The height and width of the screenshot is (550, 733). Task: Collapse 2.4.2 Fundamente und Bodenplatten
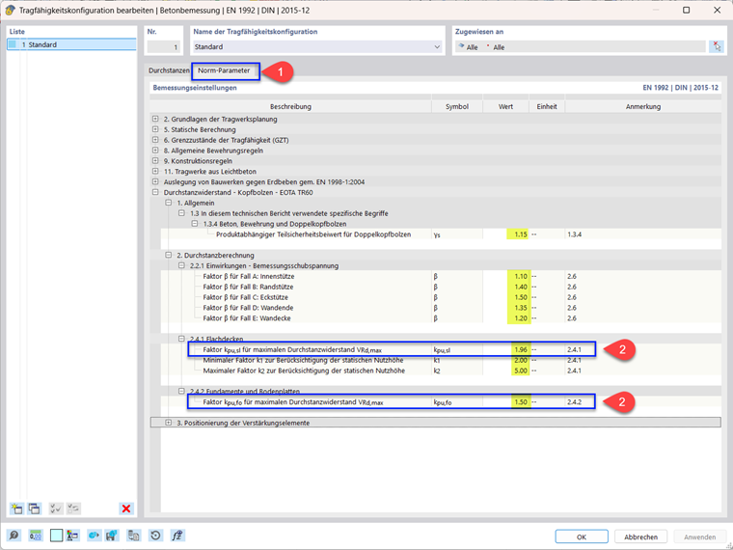[181, 391]
